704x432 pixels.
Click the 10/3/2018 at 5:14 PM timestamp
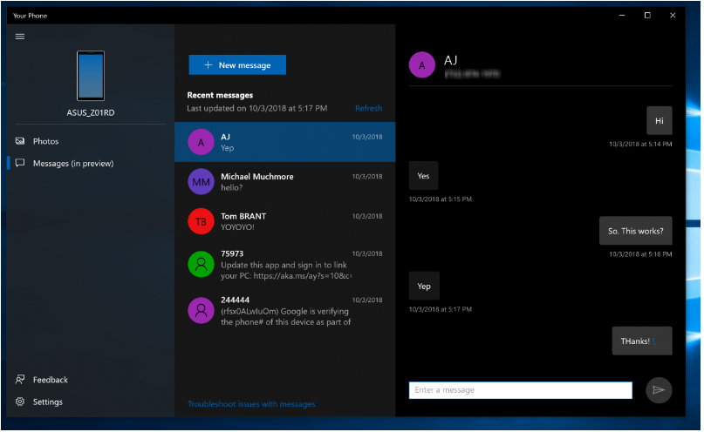[x=640, y=145]
